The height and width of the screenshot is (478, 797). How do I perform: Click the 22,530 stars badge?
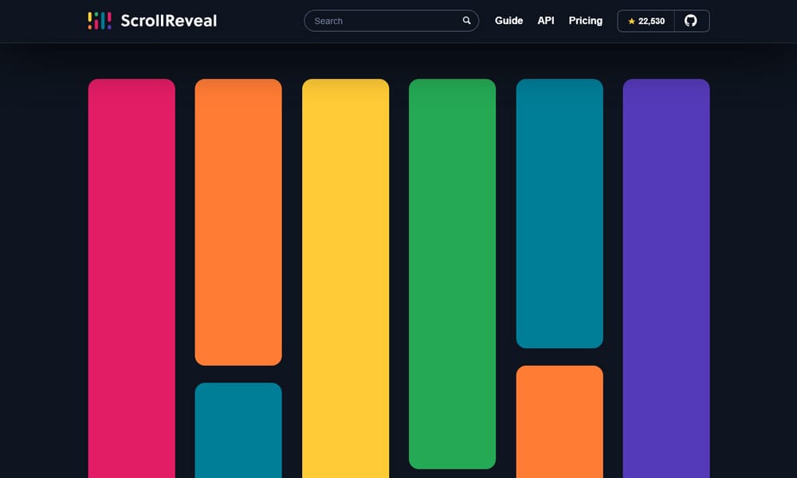coord(646,22)
